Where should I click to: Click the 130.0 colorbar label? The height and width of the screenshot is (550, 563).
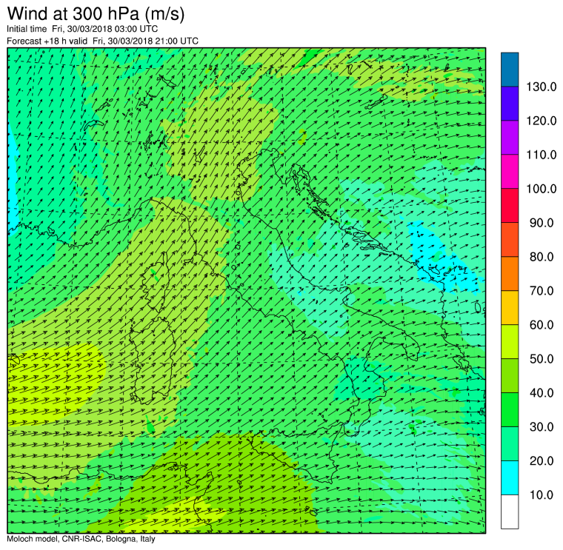click(541, 87)
